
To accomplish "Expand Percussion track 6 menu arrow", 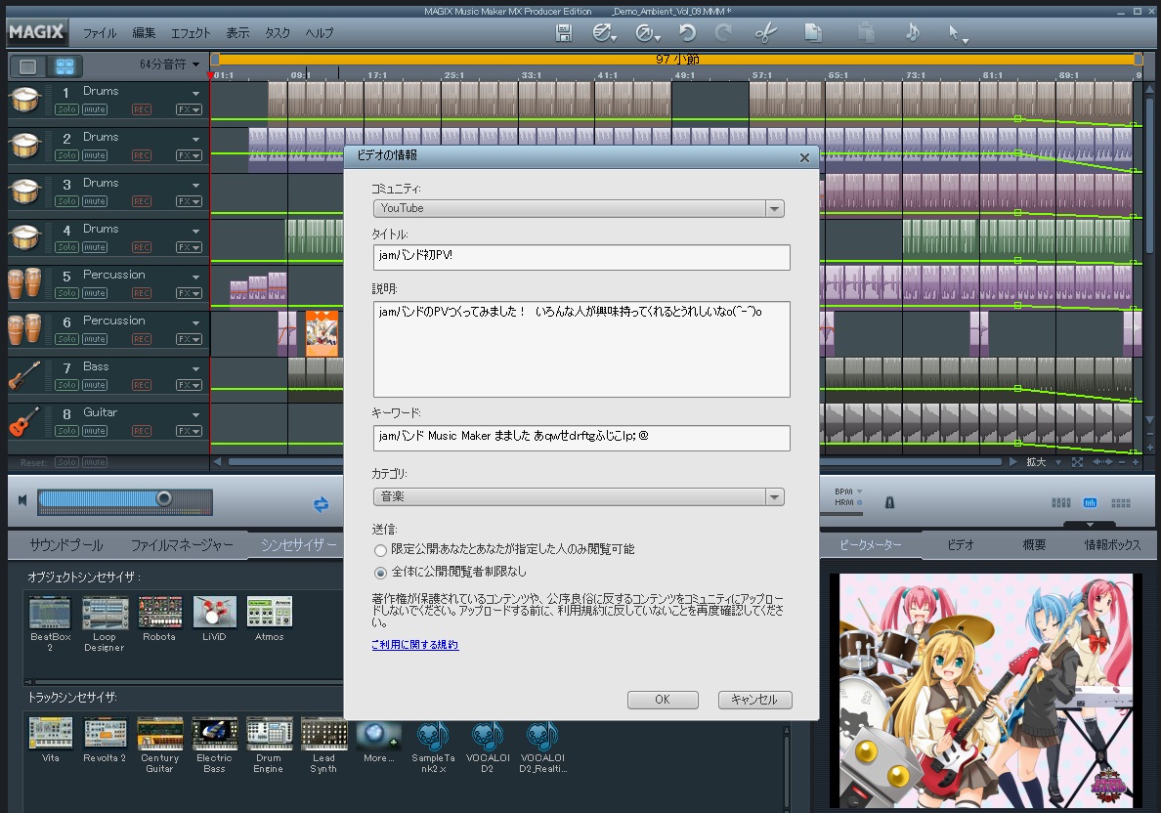I will tap(196, 322).
